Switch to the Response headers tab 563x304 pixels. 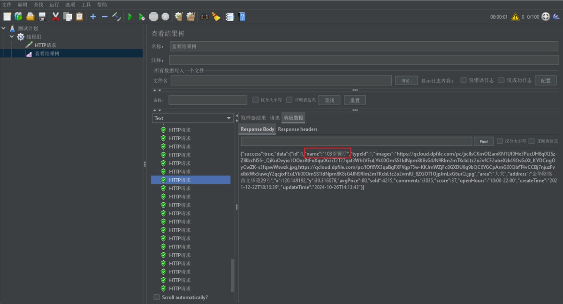click(x=297, y=129)
